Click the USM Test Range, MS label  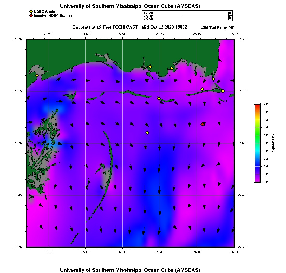pyautogui.click(x=217, y=28)
